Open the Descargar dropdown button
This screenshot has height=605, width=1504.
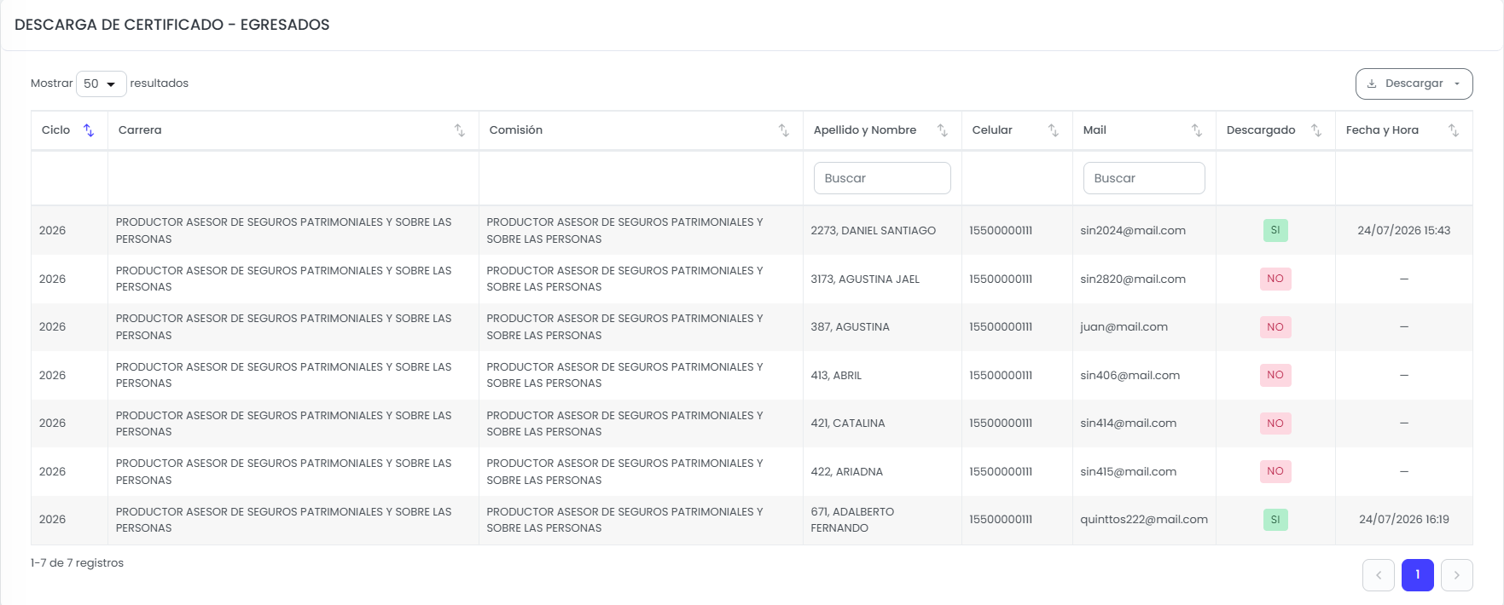1414,84
